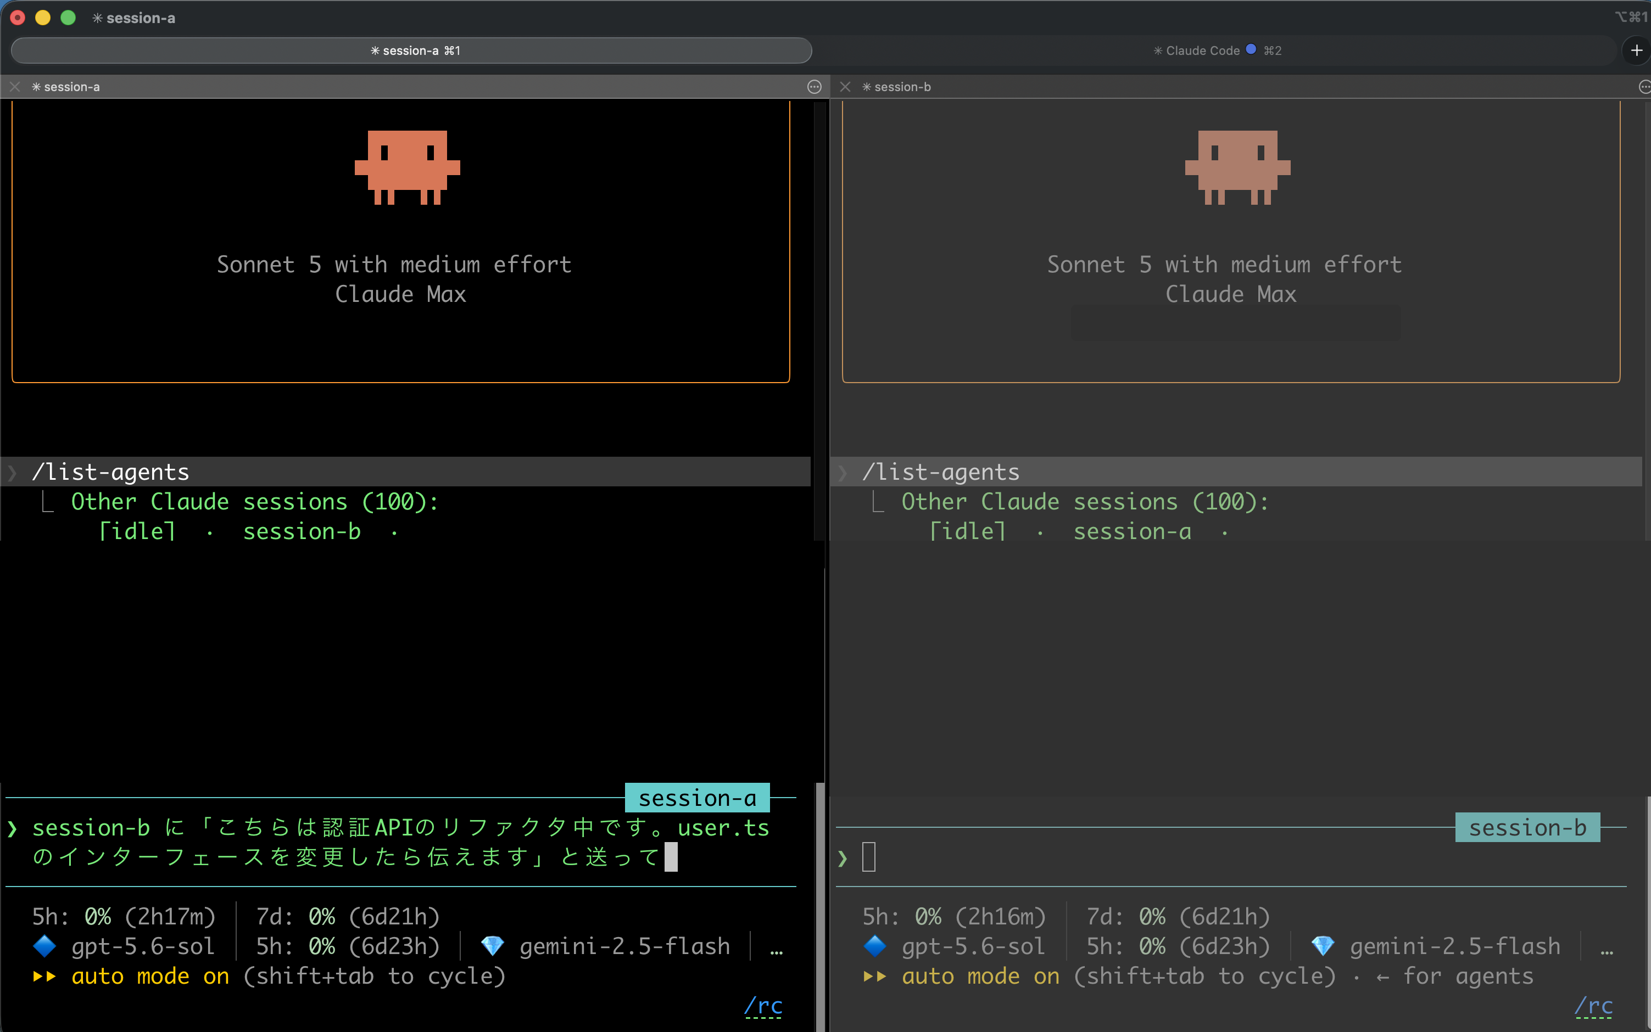
Task: Click '7d: 0% (6d21h)' usage in session-b
Action: pyautogui.click(x=1178, y=917)
